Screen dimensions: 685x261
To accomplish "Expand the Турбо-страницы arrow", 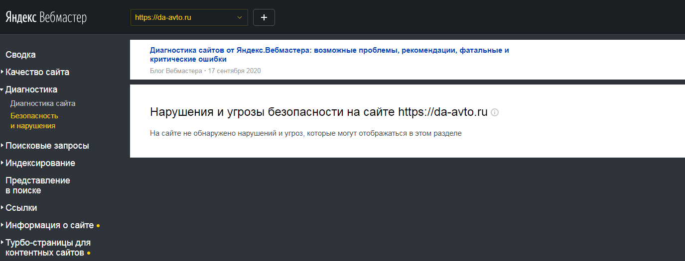I will pos(2,243).
